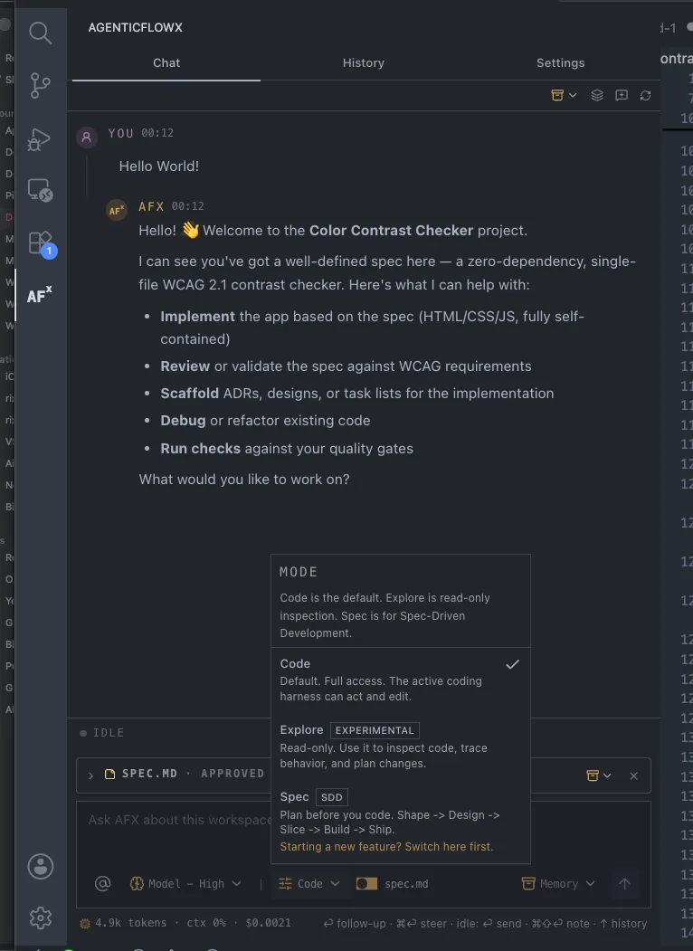Click the YOU user avatar icon
Screen dimensions: 693x951
[x=87, y=137]
